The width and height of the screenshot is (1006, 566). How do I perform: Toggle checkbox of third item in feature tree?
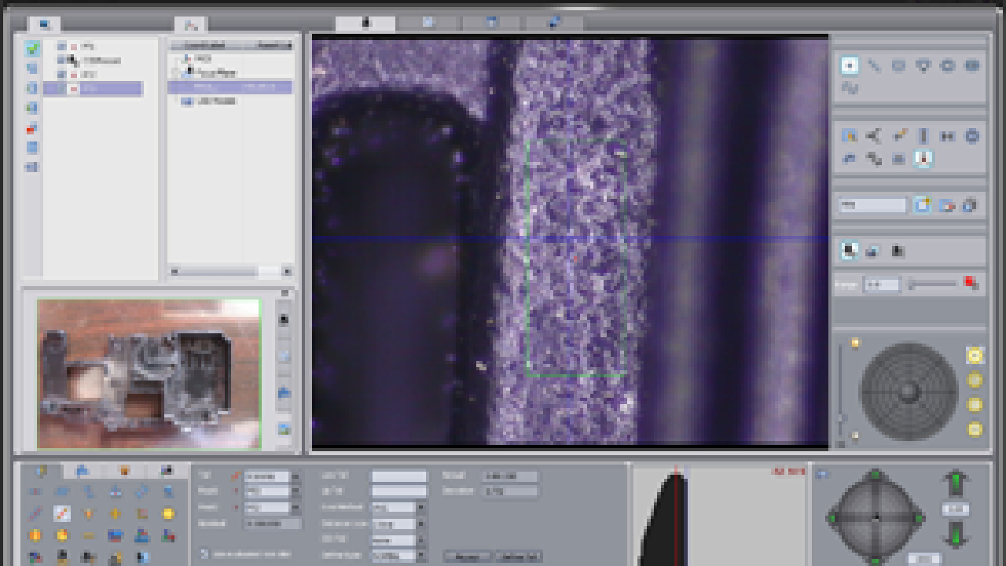(x=62, y=75)
